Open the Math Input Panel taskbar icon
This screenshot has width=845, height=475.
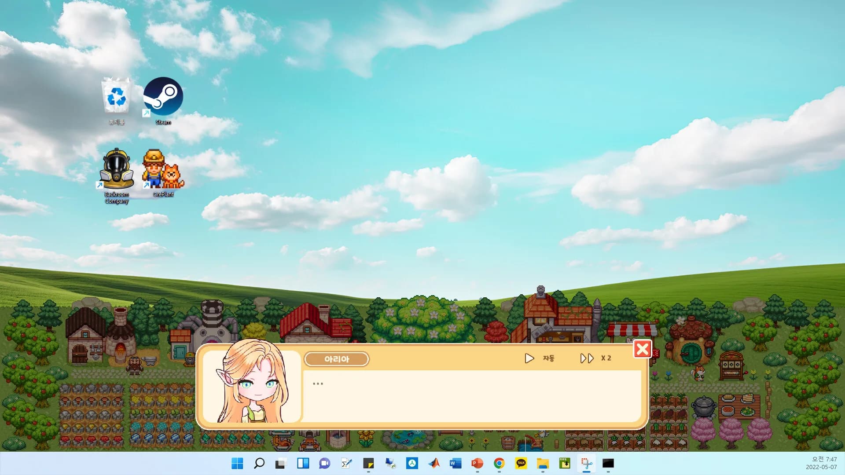pos(346,463)
